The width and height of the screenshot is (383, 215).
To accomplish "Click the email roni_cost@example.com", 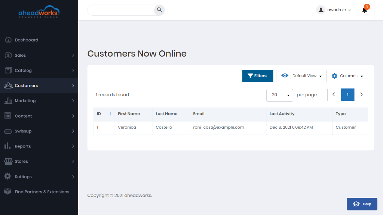I will (x=218, y=128).
